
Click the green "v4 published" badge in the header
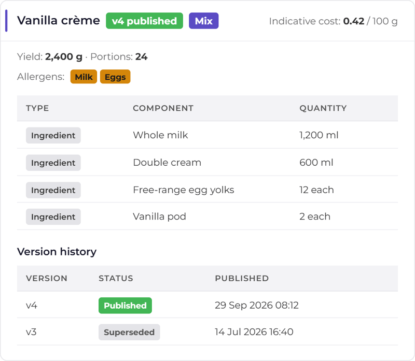[145, 21]
